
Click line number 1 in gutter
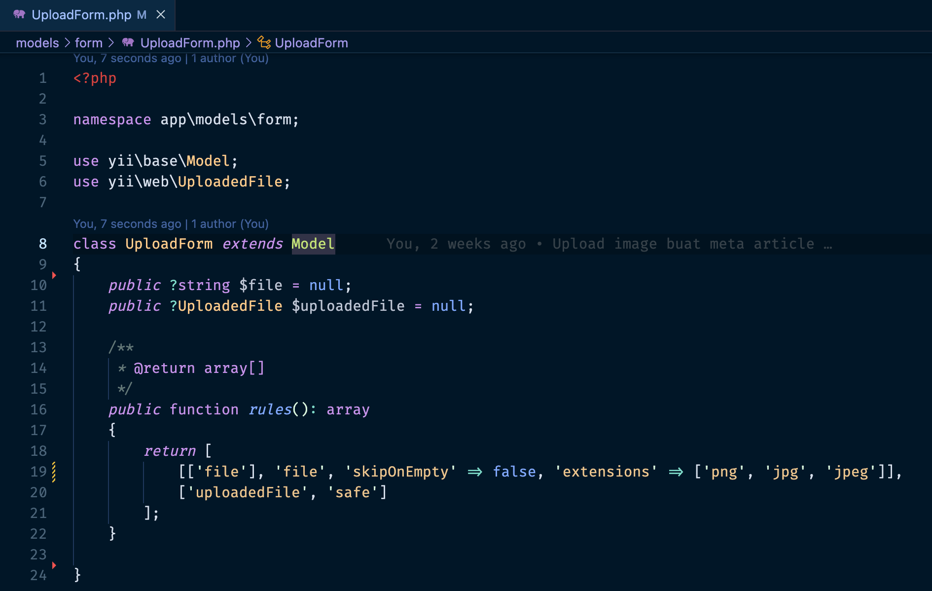[43, 78]
